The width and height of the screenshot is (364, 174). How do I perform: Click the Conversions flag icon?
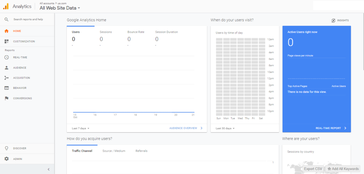point(6,98)
